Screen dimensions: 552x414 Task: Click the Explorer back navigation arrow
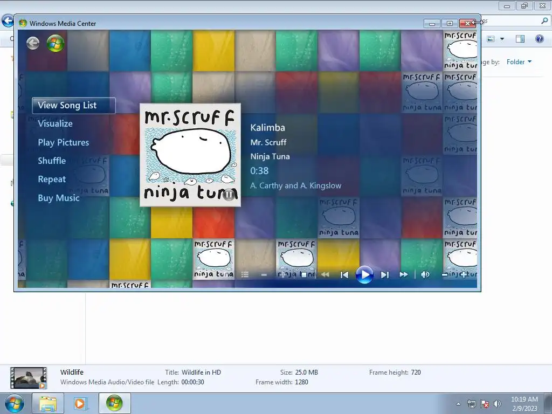[x=8, y=21]
